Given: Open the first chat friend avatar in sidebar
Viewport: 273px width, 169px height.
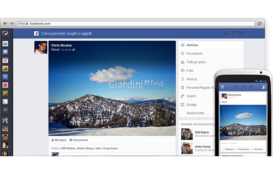Looking at the screenshot, I should coord(5,121).
